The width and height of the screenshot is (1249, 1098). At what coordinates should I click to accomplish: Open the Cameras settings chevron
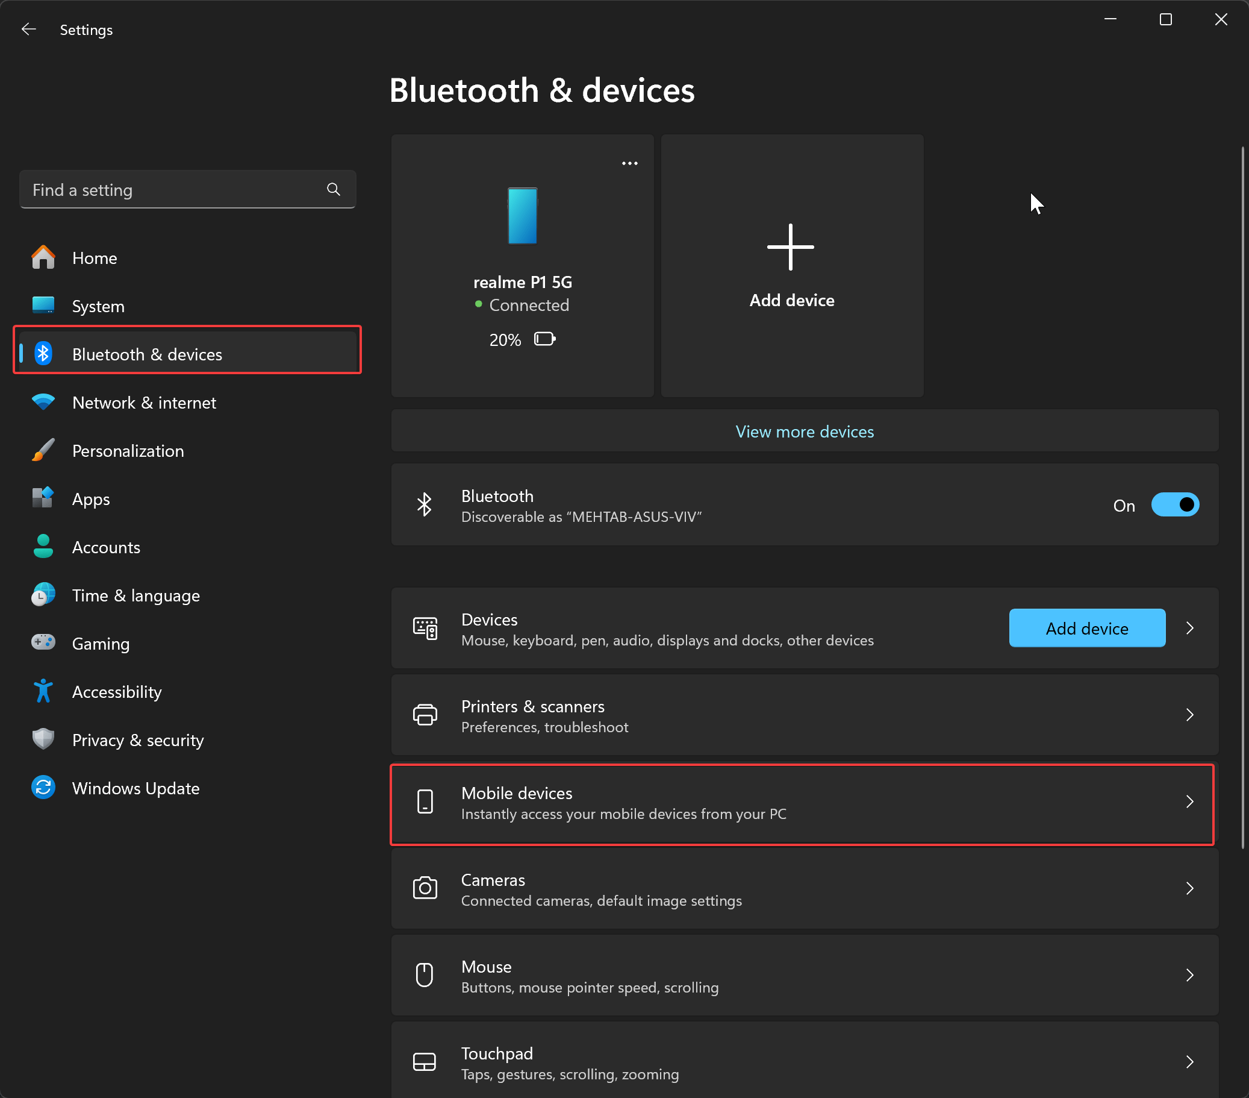1189,888
